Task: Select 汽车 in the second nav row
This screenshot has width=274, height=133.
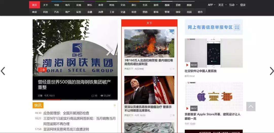Action: click(x=57, y=12)
